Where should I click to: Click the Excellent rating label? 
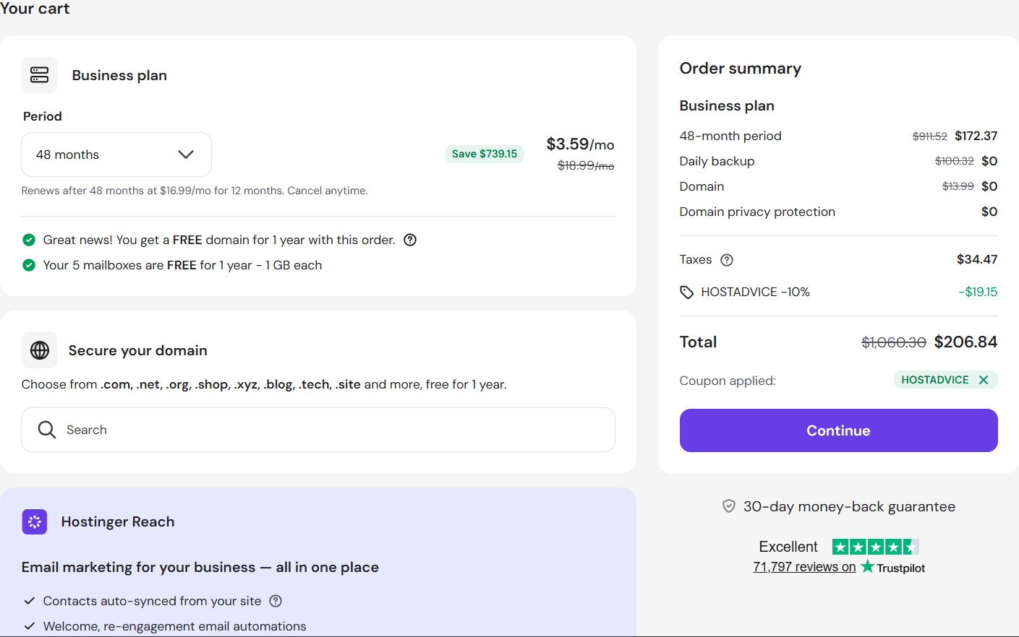pyautogui.click(x=788, y=547)
